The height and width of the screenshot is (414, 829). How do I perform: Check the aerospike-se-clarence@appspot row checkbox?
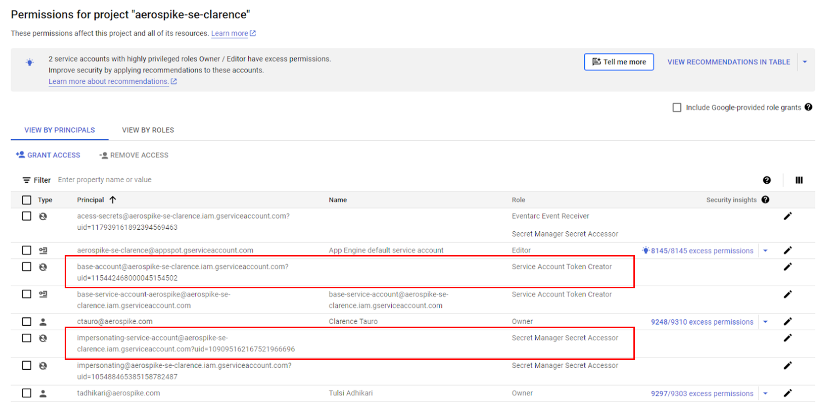pyautogui.click(x=27, y=250)
